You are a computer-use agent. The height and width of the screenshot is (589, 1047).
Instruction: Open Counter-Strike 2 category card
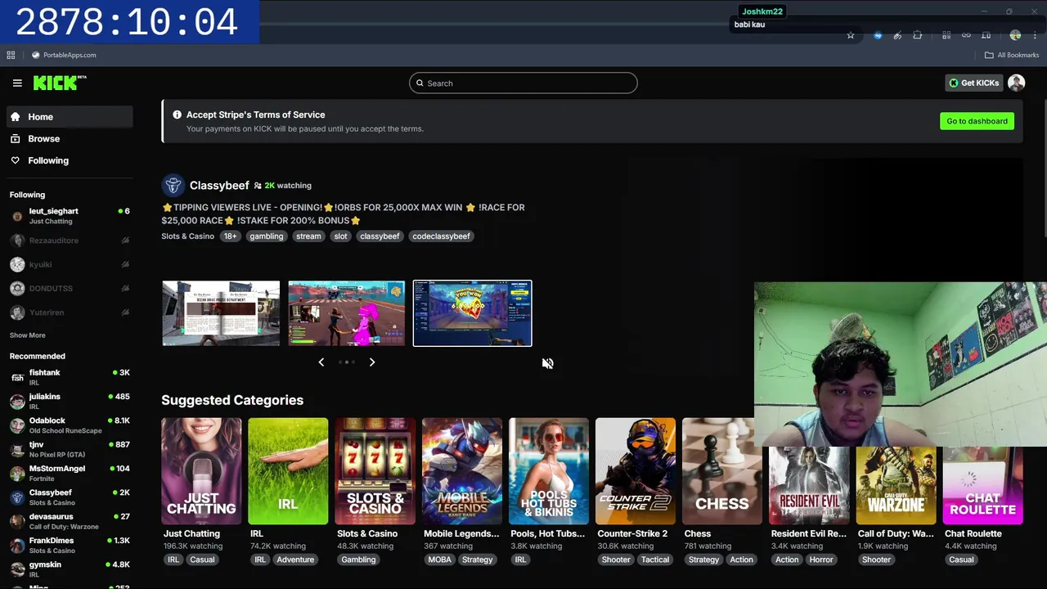636,471
